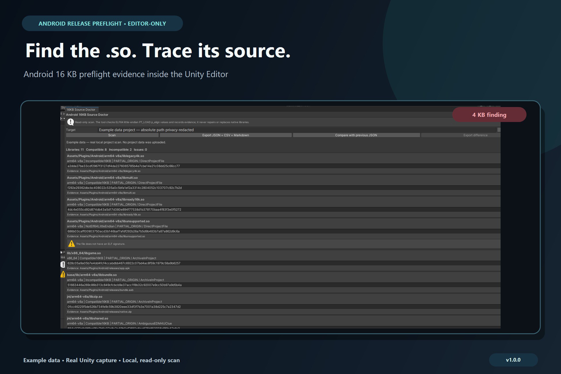Click the yellow warning icon for missing ELF signature
The image size is (561, 374).
coord(71,244)
